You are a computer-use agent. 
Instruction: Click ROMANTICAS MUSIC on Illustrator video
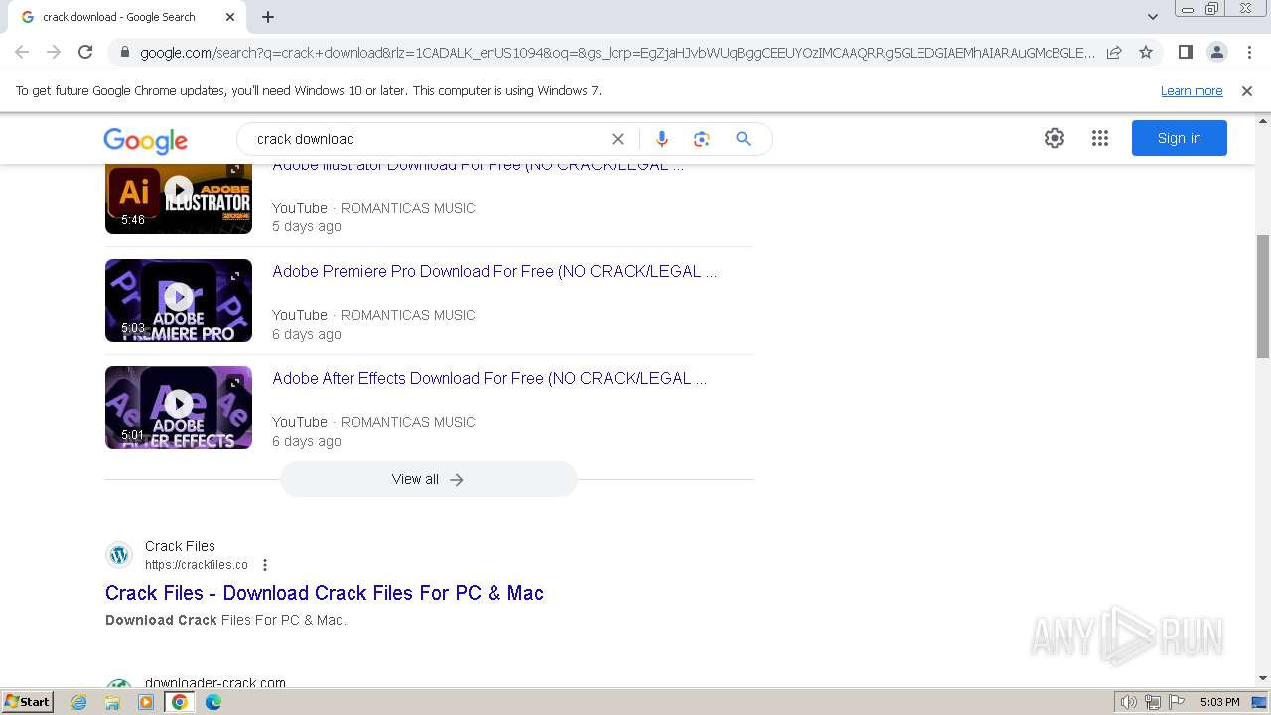click(x=408, y=208)
